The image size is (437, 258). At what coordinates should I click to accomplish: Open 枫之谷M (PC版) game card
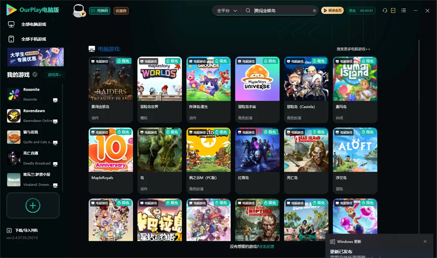208,161
